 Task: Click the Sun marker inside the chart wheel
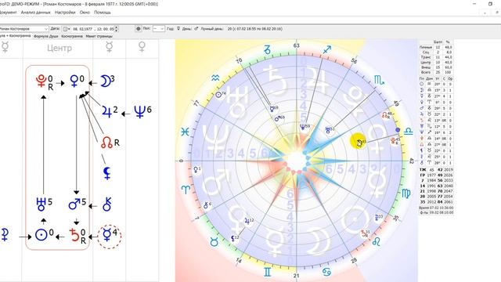click(219, 95)
